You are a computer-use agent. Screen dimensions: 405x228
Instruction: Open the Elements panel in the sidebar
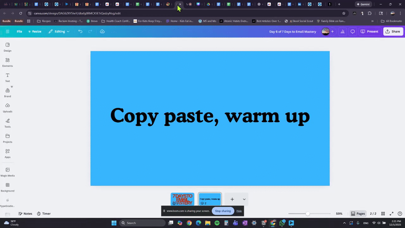[8, 62]
